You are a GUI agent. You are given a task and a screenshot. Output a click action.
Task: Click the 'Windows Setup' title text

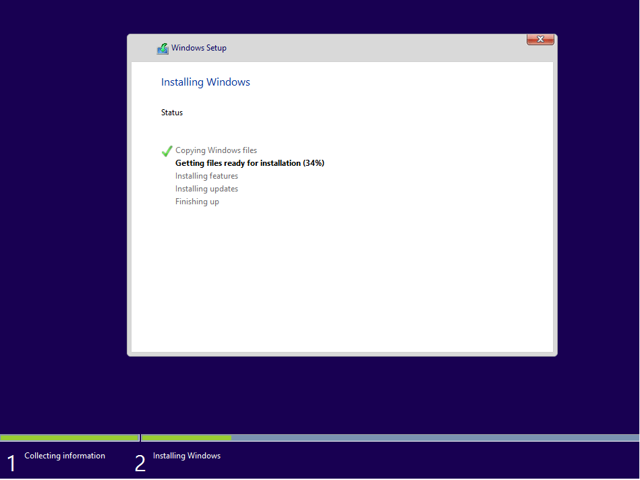click(199, 48)
